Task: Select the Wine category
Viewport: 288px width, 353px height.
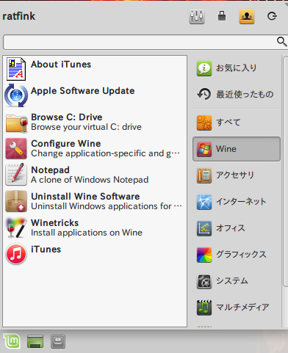Action: pos(237,149)
